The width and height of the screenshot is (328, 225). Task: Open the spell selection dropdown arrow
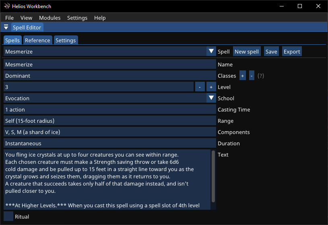coord(211,52)
